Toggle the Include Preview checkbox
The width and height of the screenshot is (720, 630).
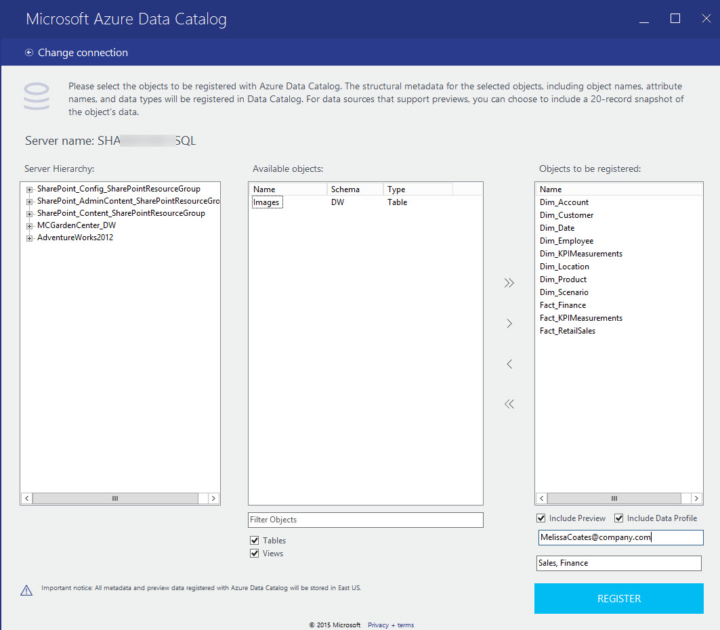[x=541, y=518]
